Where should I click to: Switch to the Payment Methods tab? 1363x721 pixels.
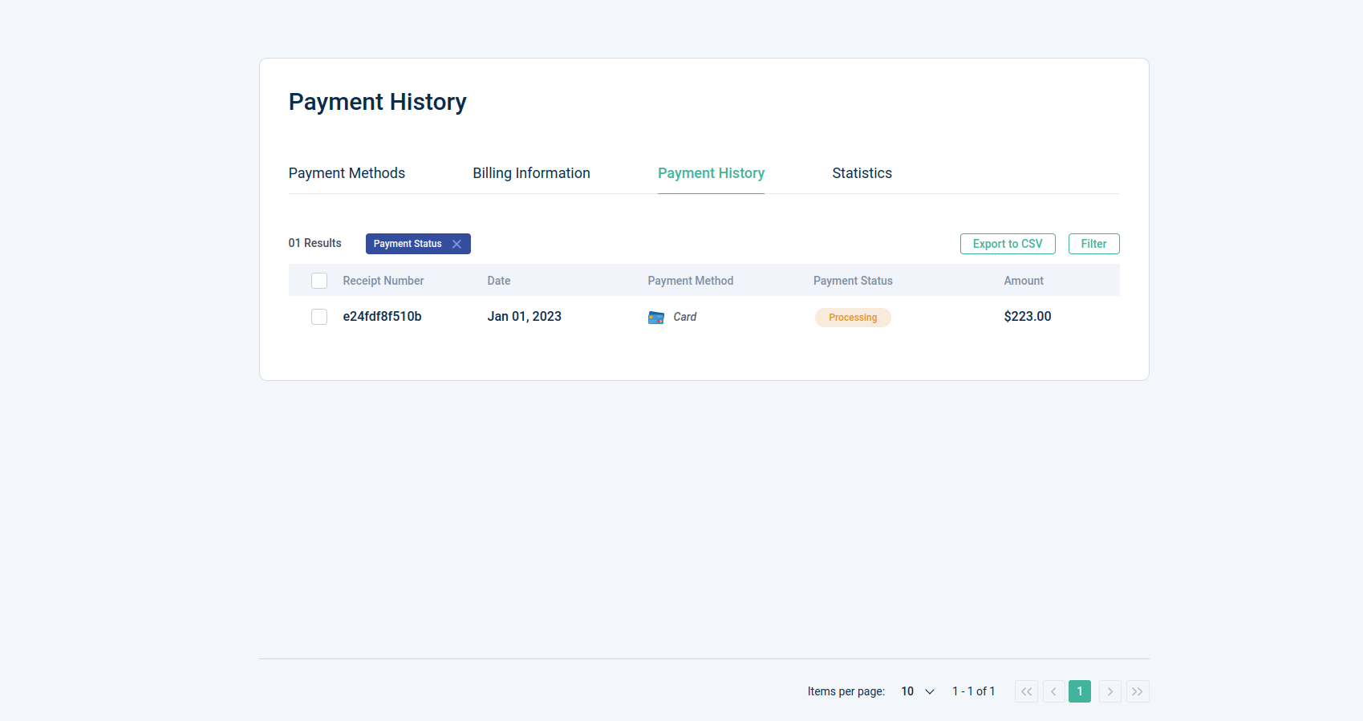[x=347, y=173]
